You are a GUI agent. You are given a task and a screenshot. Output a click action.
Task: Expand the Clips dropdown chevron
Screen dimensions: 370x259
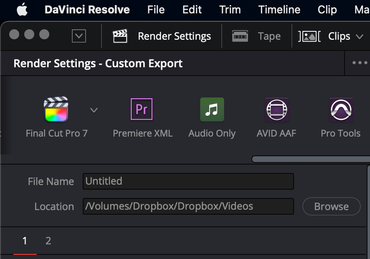click(x=359, y=37)
